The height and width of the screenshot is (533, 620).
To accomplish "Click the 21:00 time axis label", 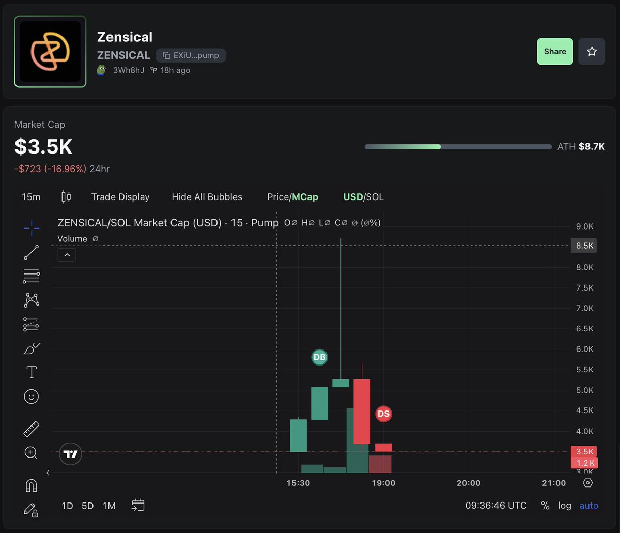I will click(554, 483).
